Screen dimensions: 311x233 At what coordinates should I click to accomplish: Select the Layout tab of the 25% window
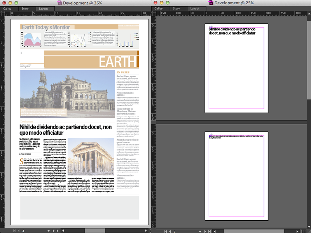point(195,9)
